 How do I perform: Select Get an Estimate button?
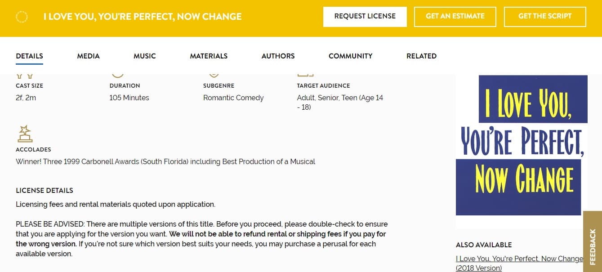tap(455, 17)
